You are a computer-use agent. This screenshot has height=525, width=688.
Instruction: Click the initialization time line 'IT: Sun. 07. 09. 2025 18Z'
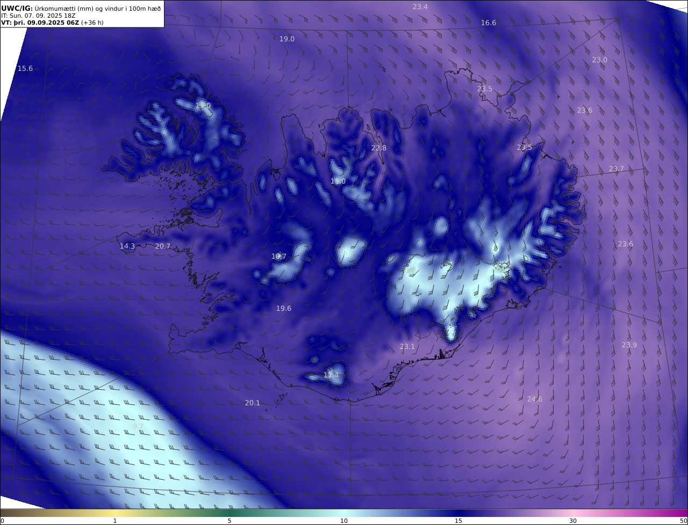click(38, 16)
